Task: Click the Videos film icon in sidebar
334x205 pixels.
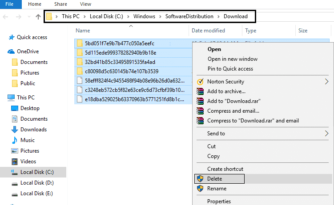Action: pos(15,162)
